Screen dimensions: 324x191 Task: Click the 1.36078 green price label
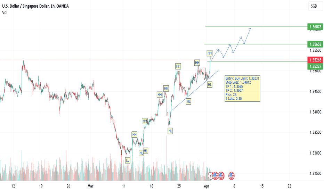tap(315, 27)
